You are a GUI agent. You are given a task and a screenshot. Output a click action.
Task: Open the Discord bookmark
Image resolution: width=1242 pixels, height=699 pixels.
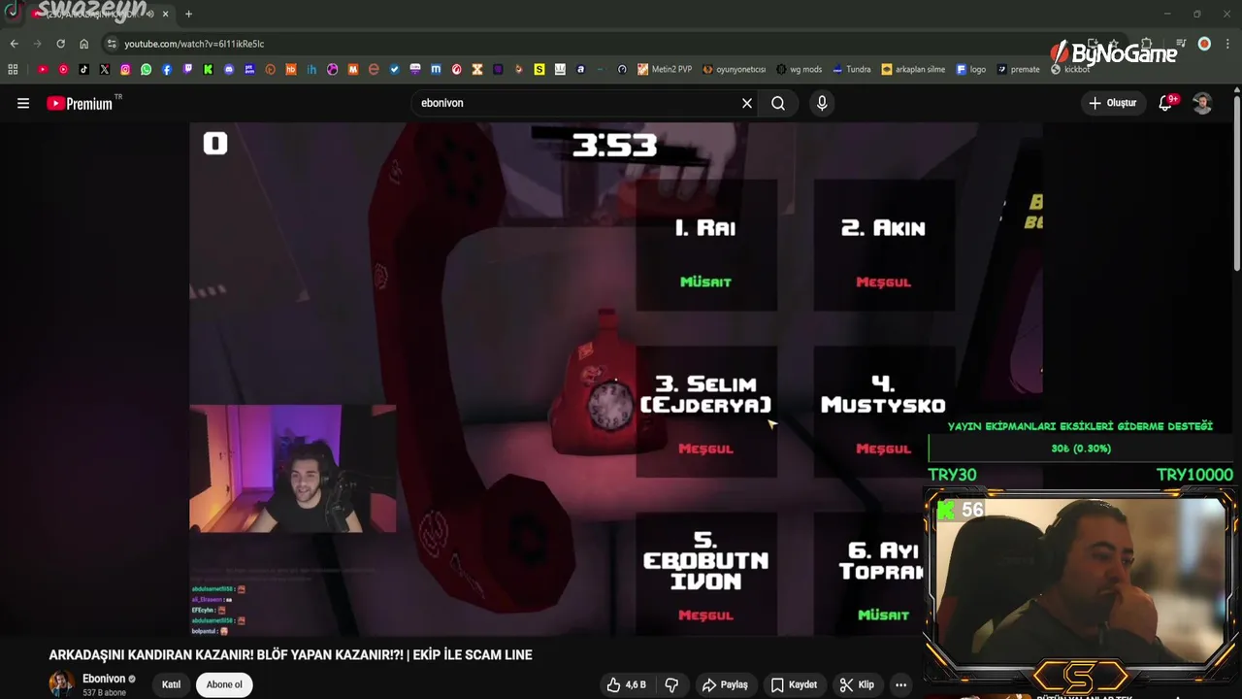[229, 70]
